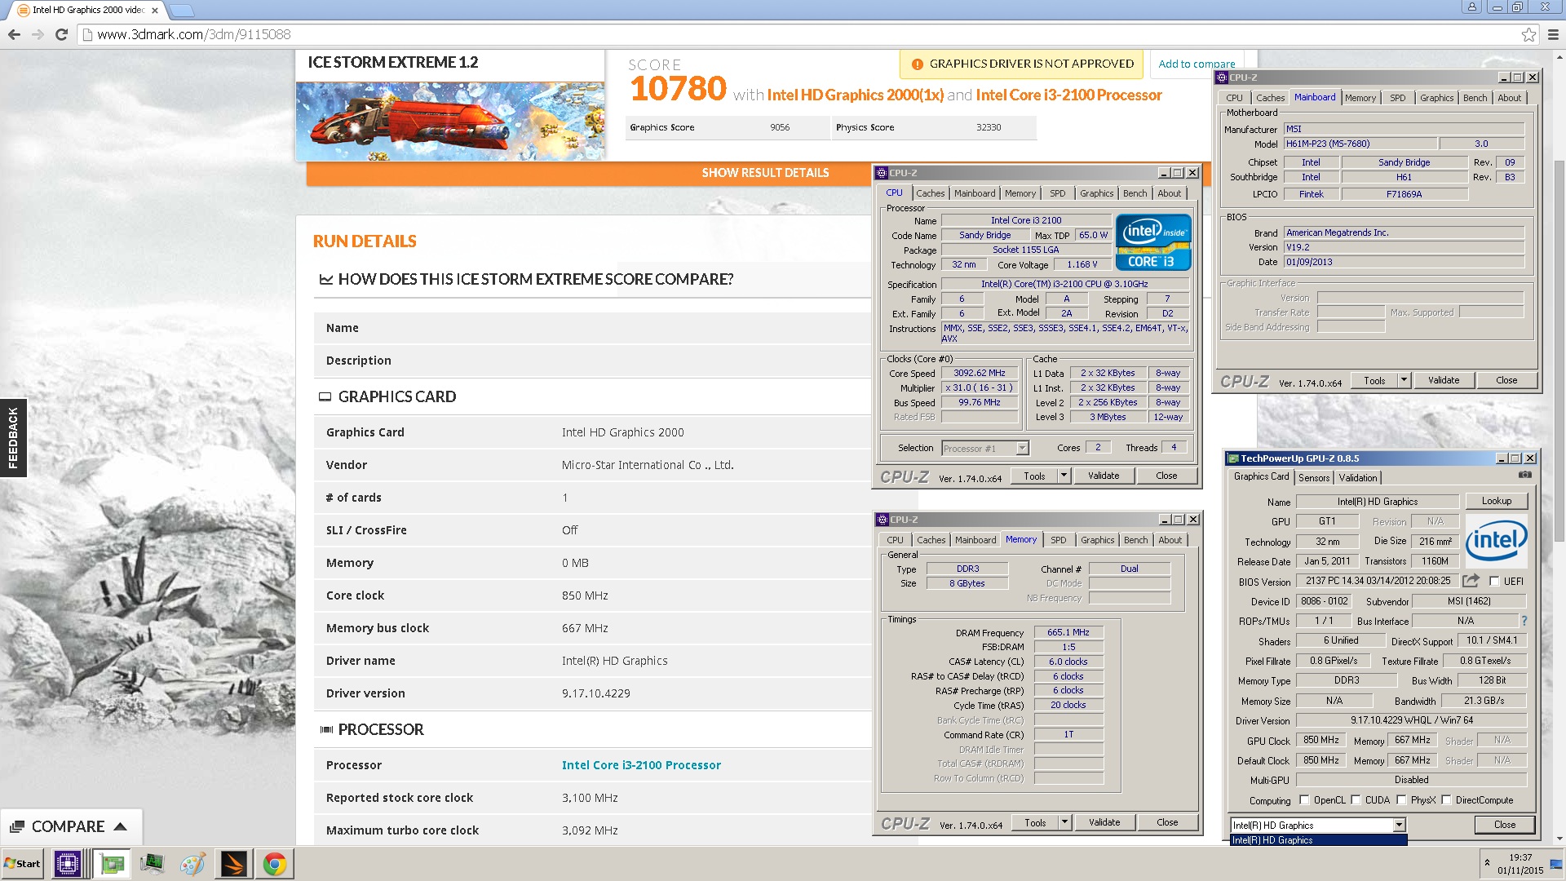Open 3DMark orange icon in taskbar
1566x881 pixels.
point(233,864)
